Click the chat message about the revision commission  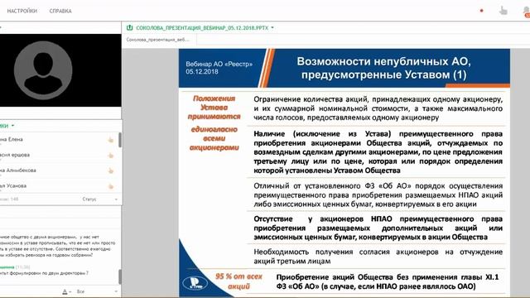pos(58,246)
